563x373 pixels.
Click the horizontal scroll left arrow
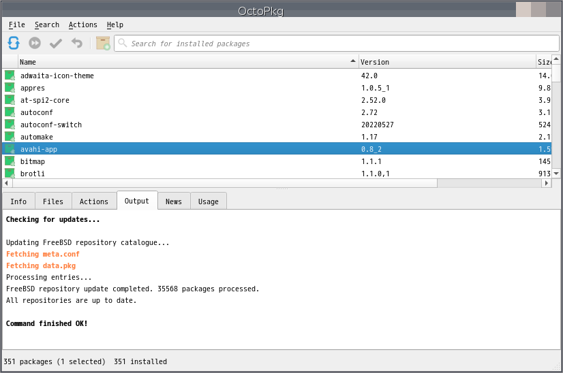point(6,183)
